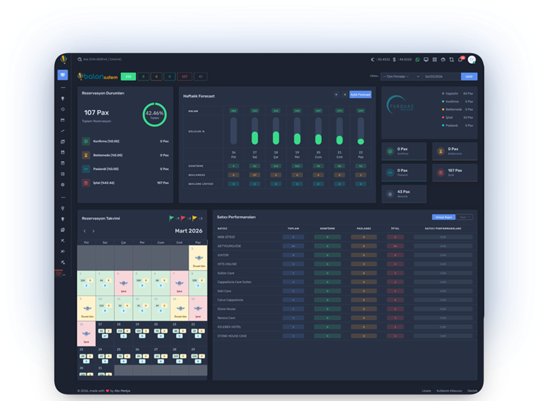Click the settings gear in left sidebar

(63, 185)
